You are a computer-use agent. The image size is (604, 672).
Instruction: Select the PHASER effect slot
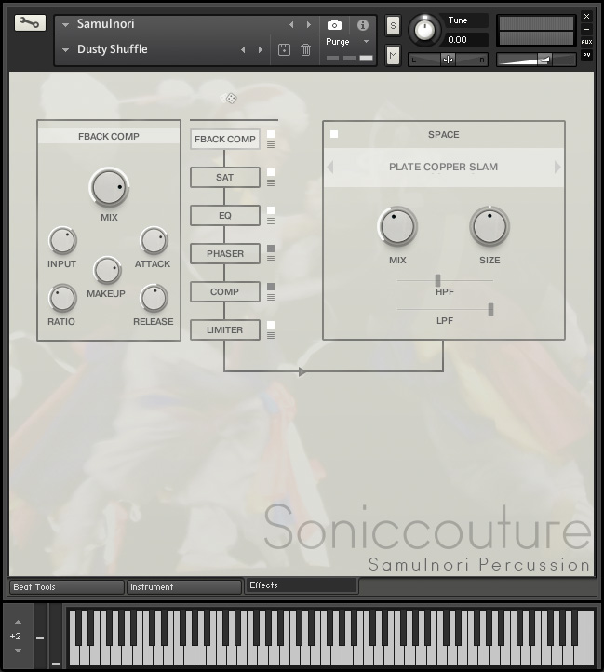point(225,254)
